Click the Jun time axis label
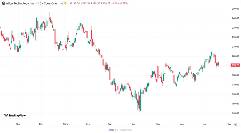Viewport: 241px width, 133px height. click(182, 124)
